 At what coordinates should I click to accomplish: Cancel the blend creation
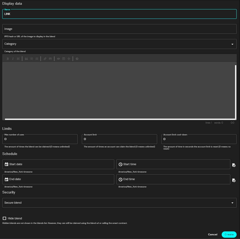click(x=213, y=234)
